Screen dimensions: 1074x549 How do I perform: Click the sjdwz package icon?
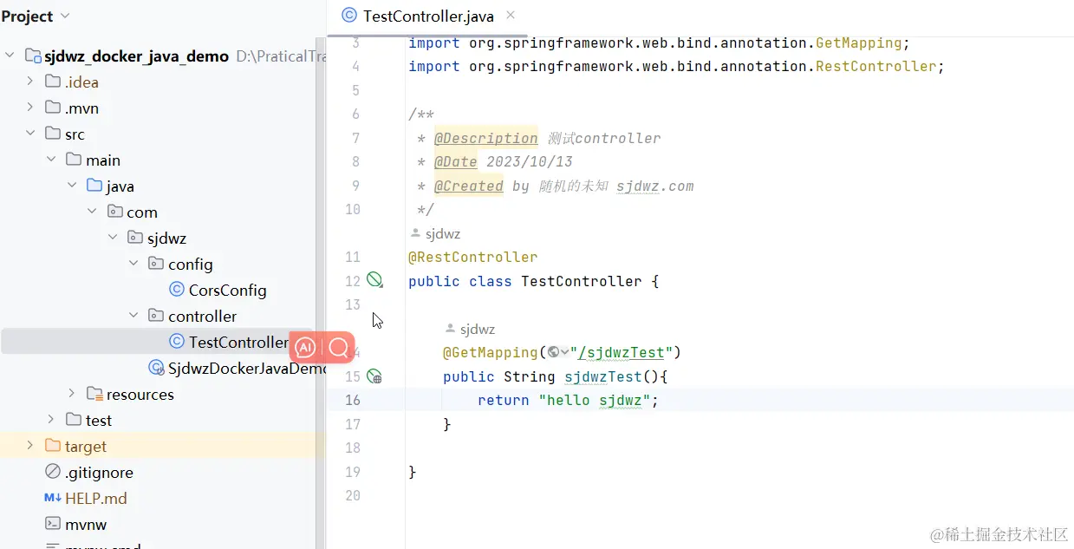(x=136, y=238)
